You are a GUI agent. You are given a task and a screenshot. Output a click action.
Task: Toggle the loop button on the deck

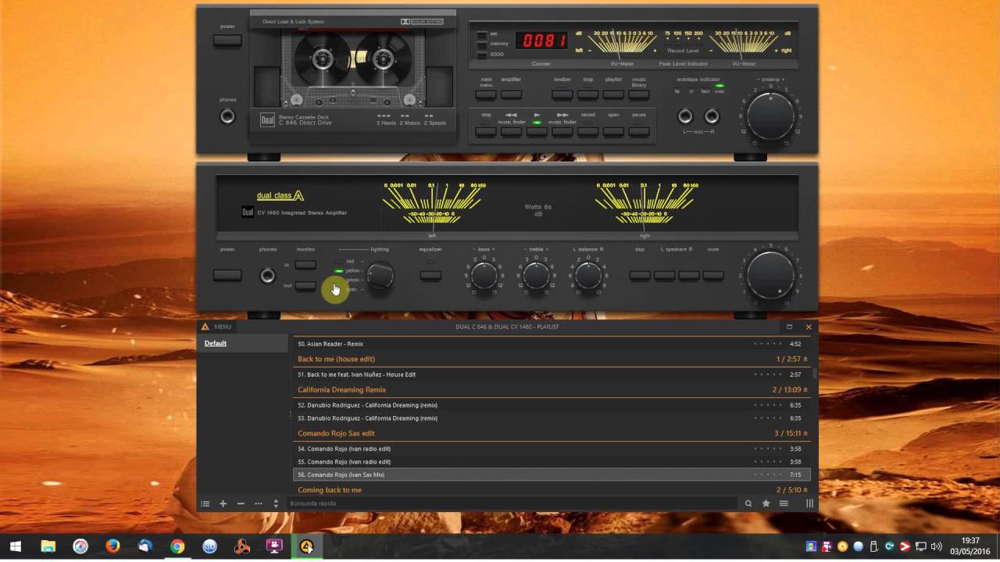point(587,94)
